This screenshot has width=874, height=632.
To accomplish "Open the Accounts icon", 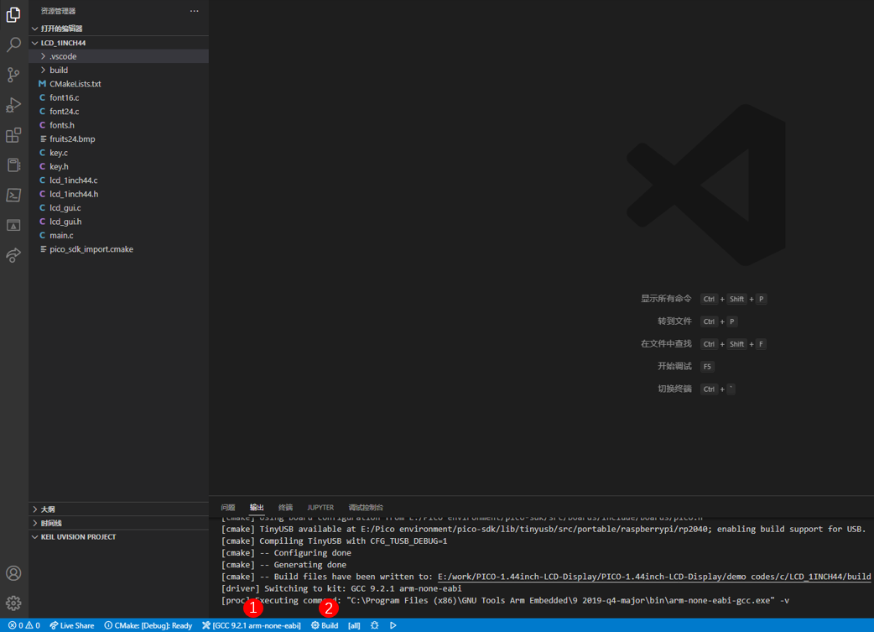I will 13,573.
